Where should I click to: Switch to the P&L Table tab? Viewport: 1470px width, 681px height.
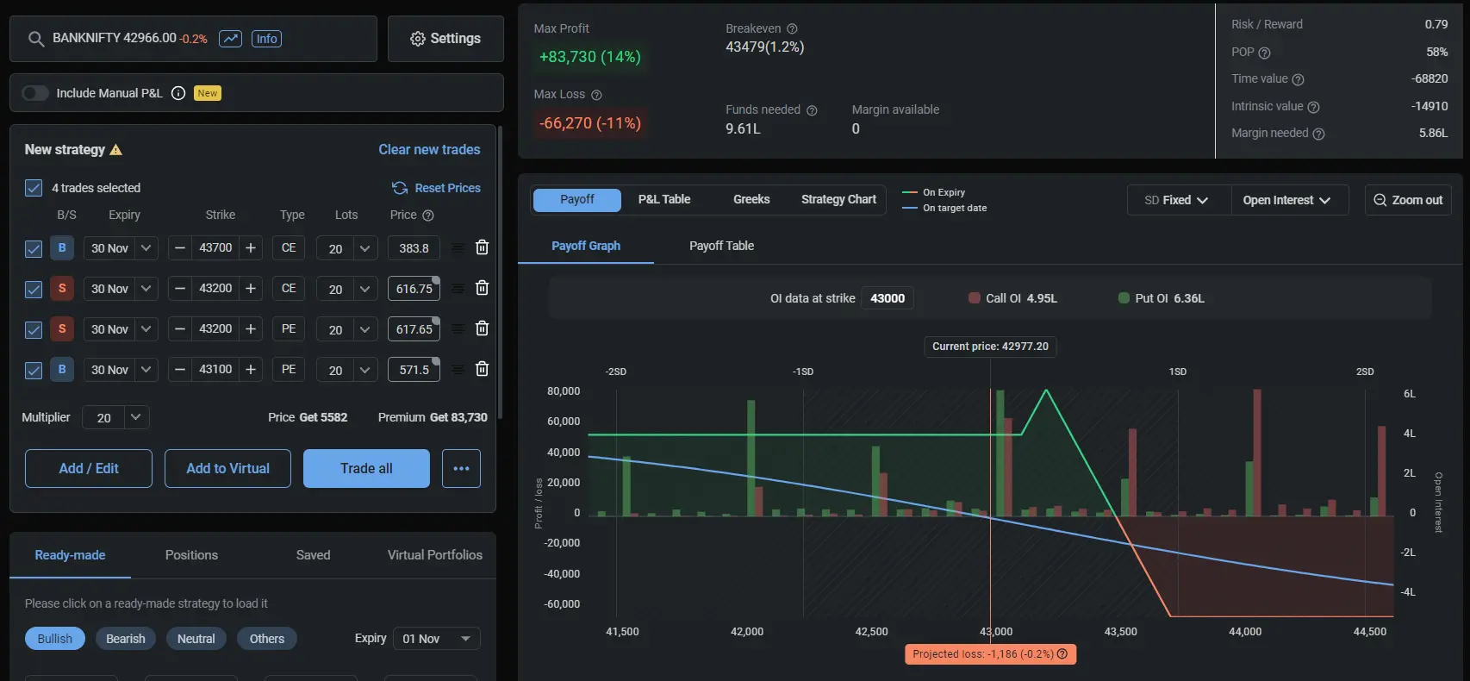[664, 199]
